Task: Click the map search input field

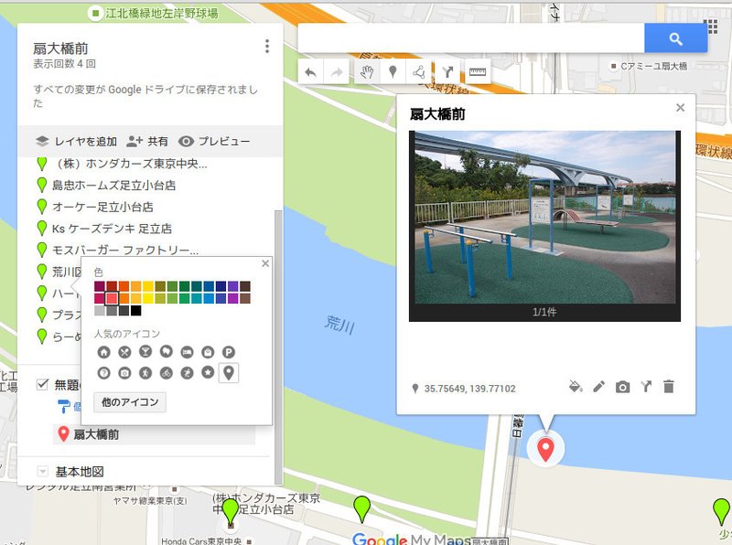Action: click(470, 38)
